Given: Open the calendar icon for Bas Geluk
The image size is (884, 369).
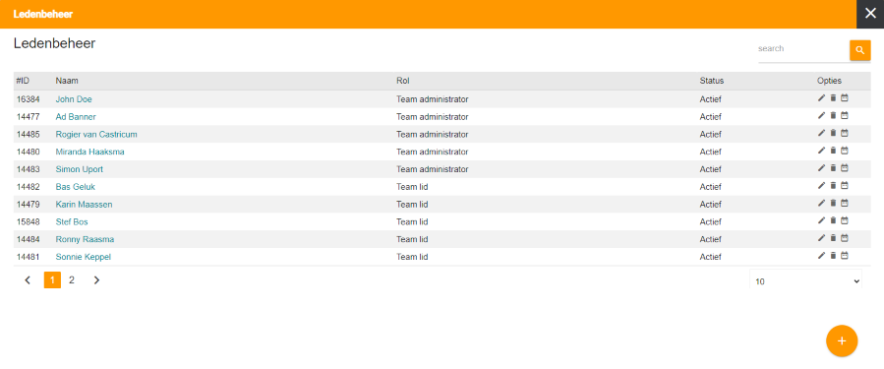Looking at the screenshot, I should coord(845,186).
